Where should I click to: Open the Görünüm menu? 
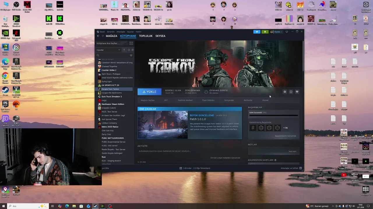pyautogui.click(x=111, y=32)
